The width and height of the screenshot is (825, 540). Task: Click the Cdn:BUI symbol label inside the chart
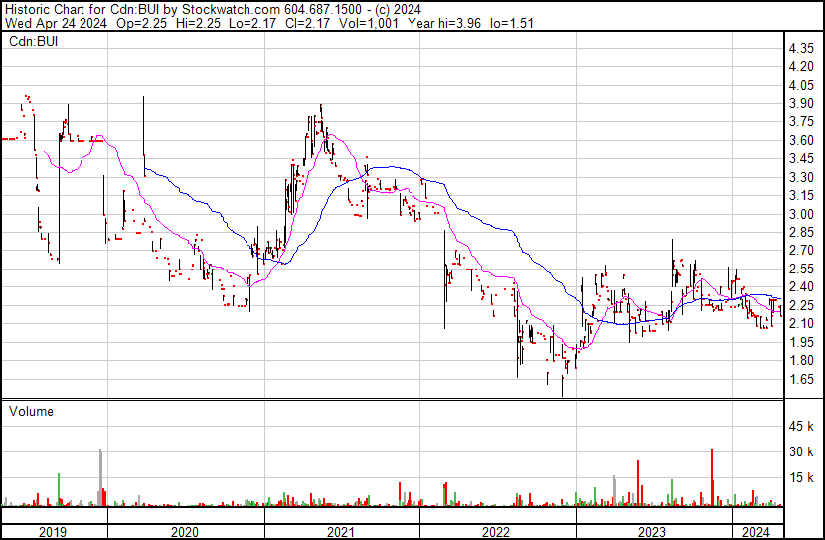pyautogui.click(x=33, y=41)
